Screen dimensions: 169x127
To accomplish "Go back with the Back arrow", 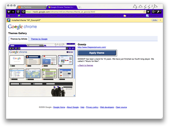I will (x=9, y=12).
